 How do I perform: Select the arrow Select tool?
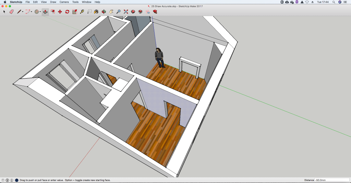coord(4,12)
